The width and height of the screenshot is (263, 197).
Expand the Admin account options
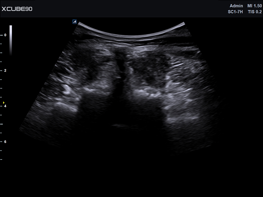tap(236, 6)
